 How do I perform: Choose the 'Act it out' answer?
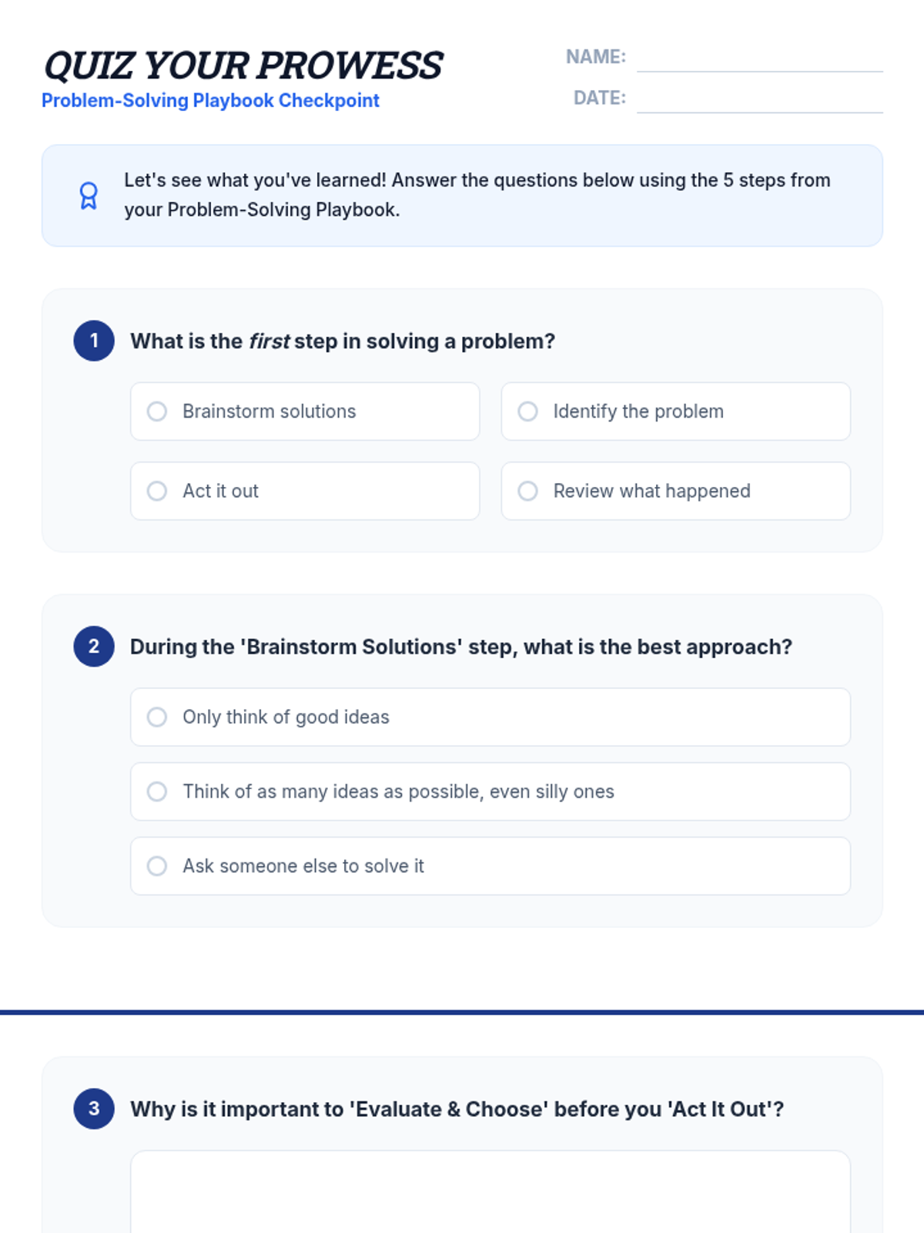[305, 491]
